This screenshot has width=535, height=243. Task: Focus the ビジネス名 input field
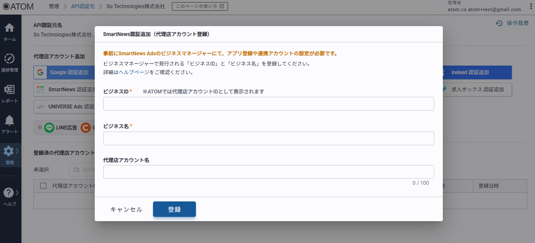point(268,138)
